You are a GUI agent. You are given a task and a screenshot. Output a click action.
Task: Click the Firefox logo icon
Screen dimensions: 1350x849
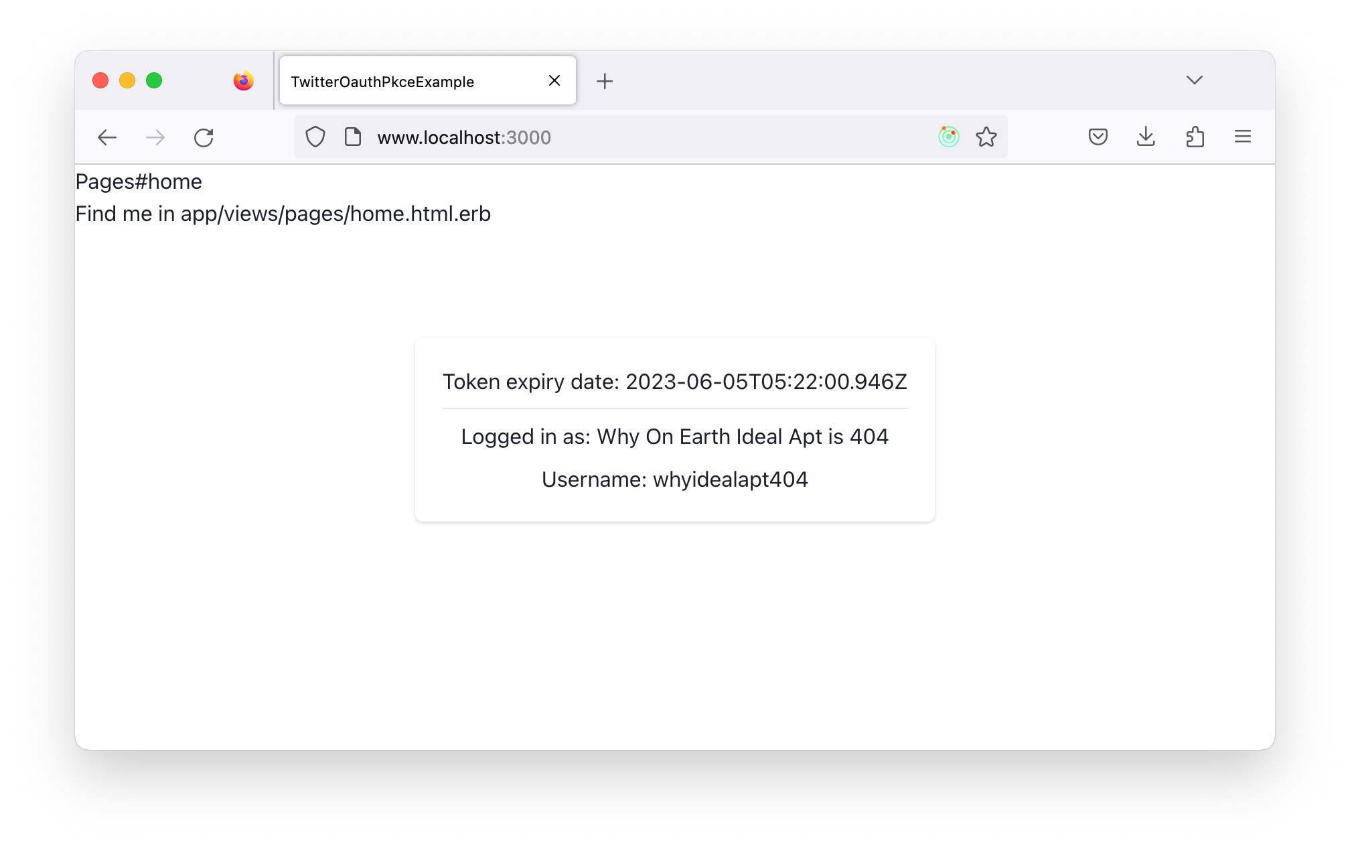[244, 80]
